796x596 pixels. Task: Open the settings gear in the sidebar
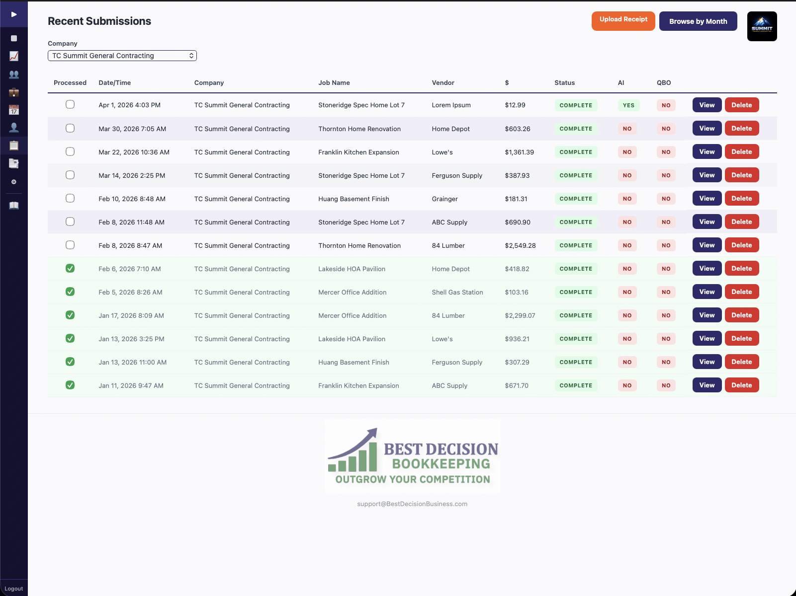click(13, 182)
